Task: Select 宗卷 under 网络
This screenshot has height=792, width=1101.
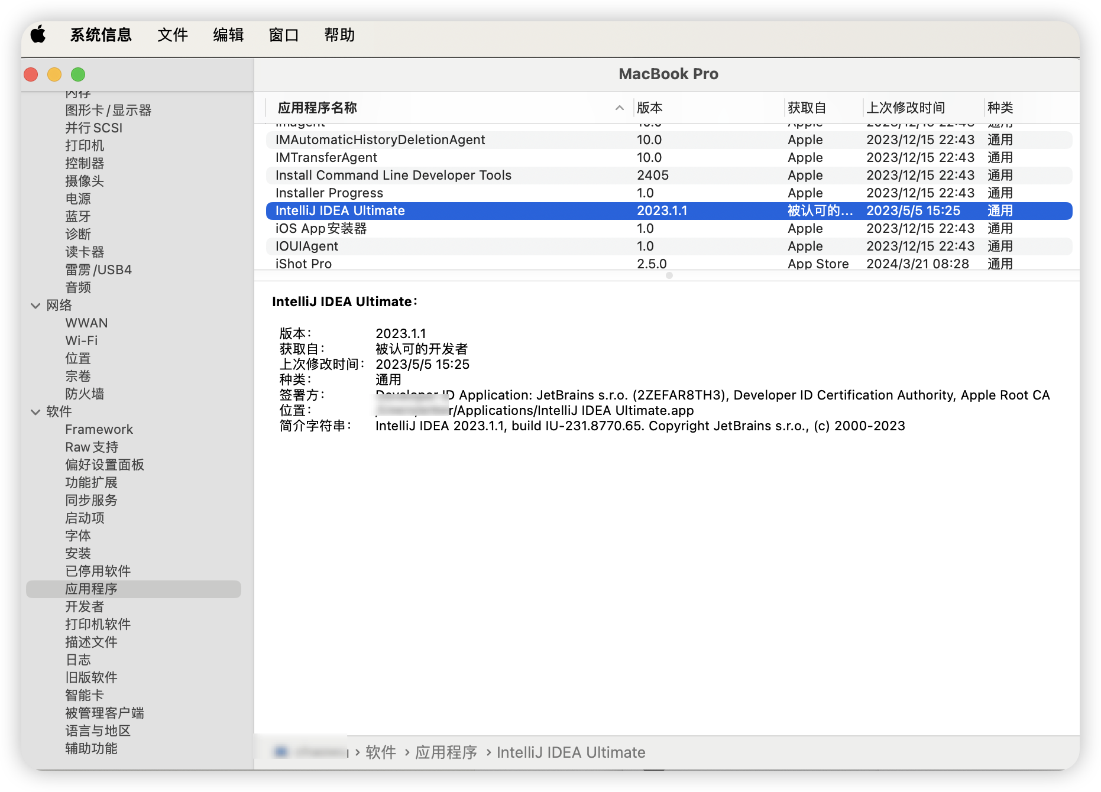Action: pos(78,376)
